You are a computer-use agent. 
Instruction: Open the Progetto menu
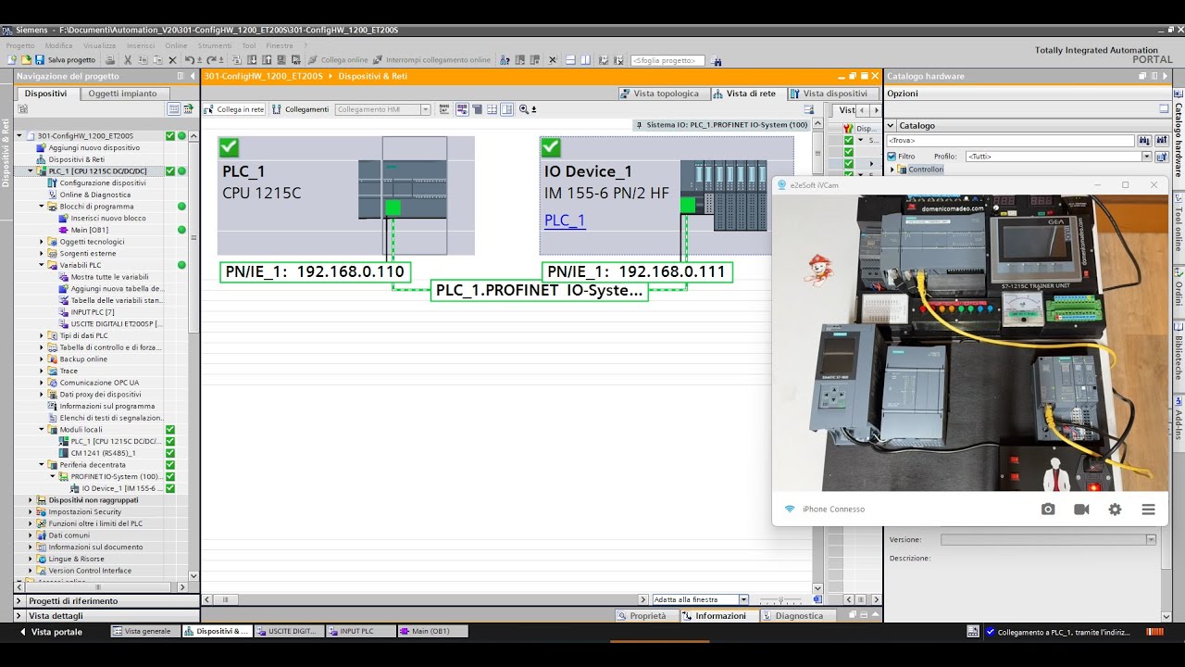(x=20, y=45)
